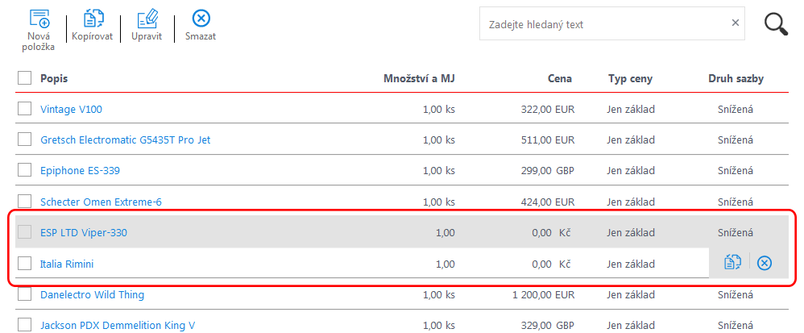
Task: Click the Smazat delete icon
Action: [x=201, y=19]
